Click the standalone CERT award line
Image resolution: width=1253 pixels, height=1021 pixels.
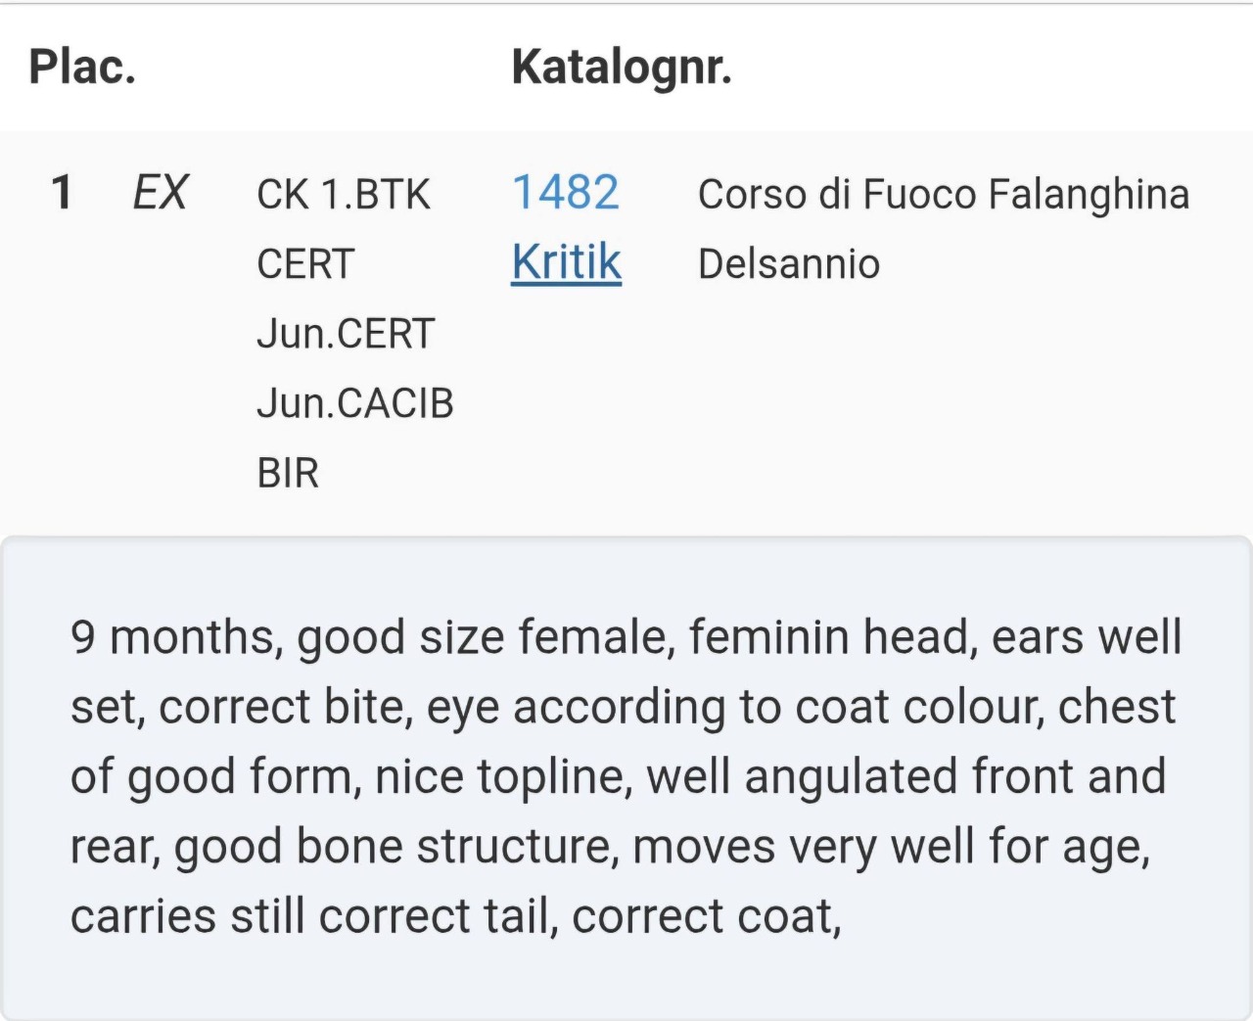(x=305, y=264)
